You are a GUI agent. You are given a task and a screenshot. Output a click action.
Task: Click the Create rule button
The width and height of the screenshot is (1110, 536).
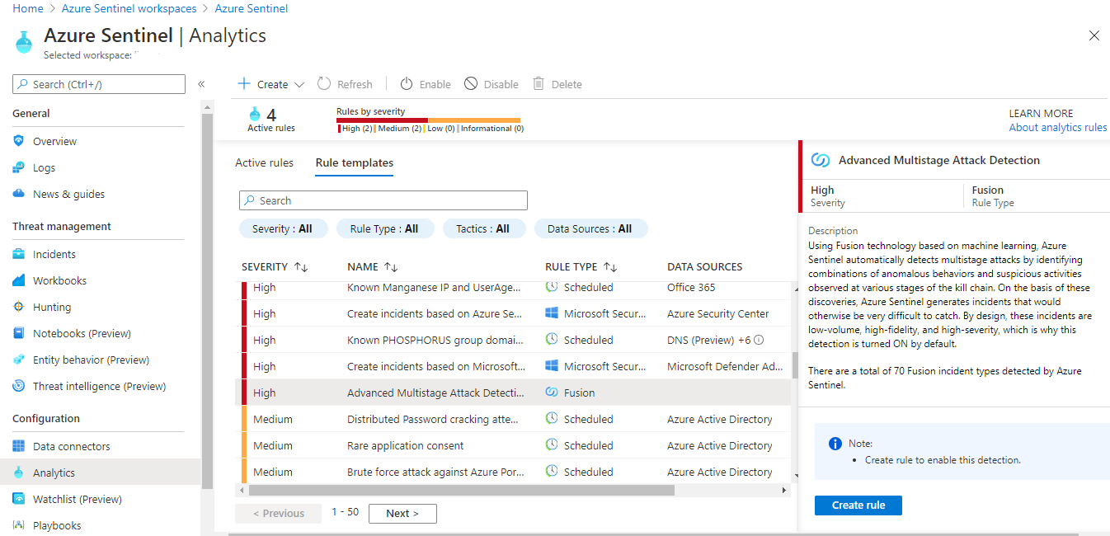858,505
